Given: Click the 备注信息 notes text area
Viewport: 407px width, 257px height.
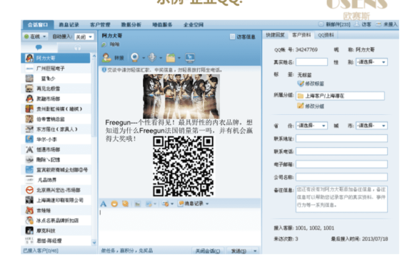Looking at the screenshot, I should [x=341, y=199].
